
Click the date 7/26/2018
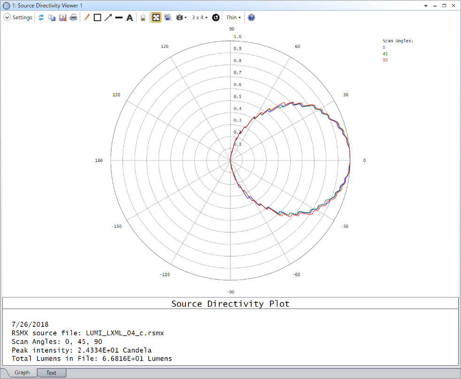coord(30,325)
